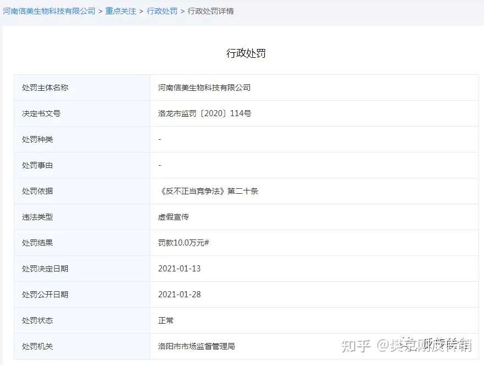Click the 行政处罚 page heading

(x=246, y=53)
